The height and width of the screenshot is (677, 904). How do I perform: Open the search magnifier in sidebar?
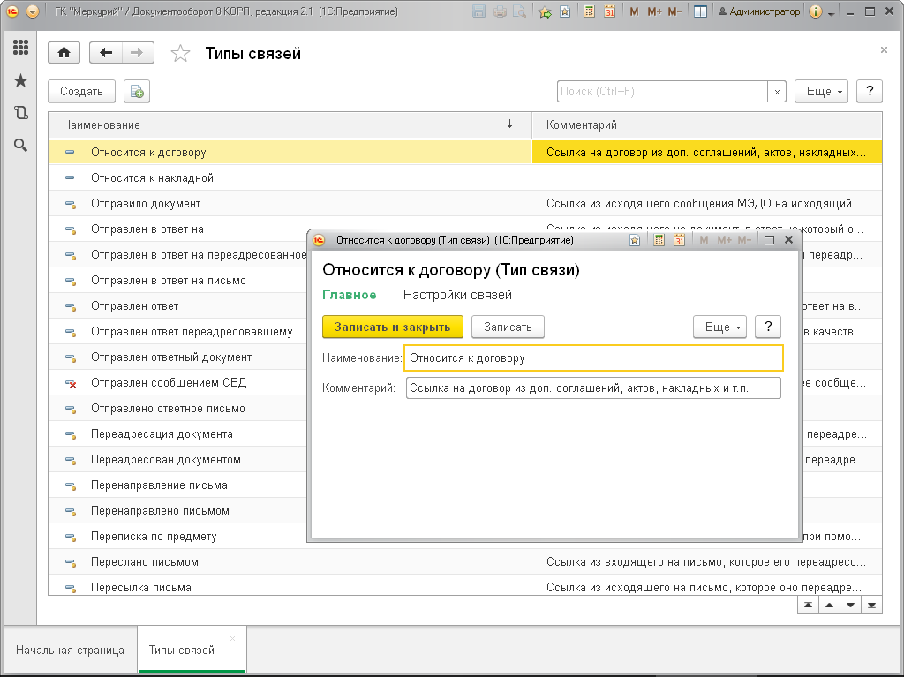coord(21,146)
